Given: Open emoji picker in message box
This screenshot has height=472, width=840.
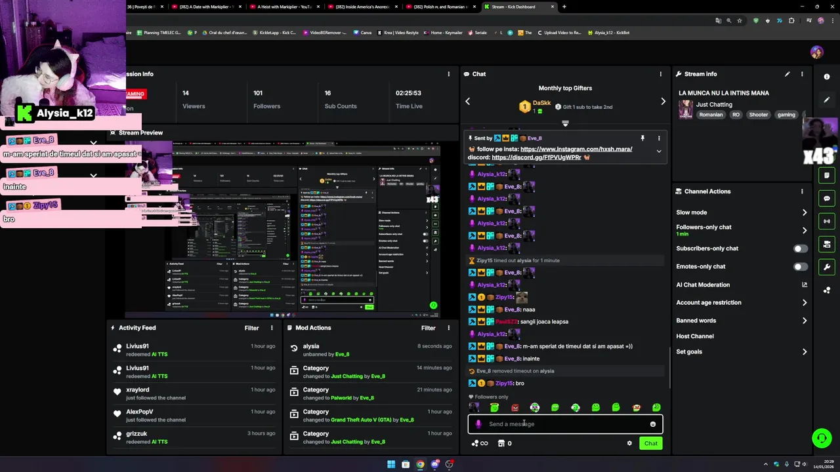Looking at the screenshot, I should click(652, 424).
